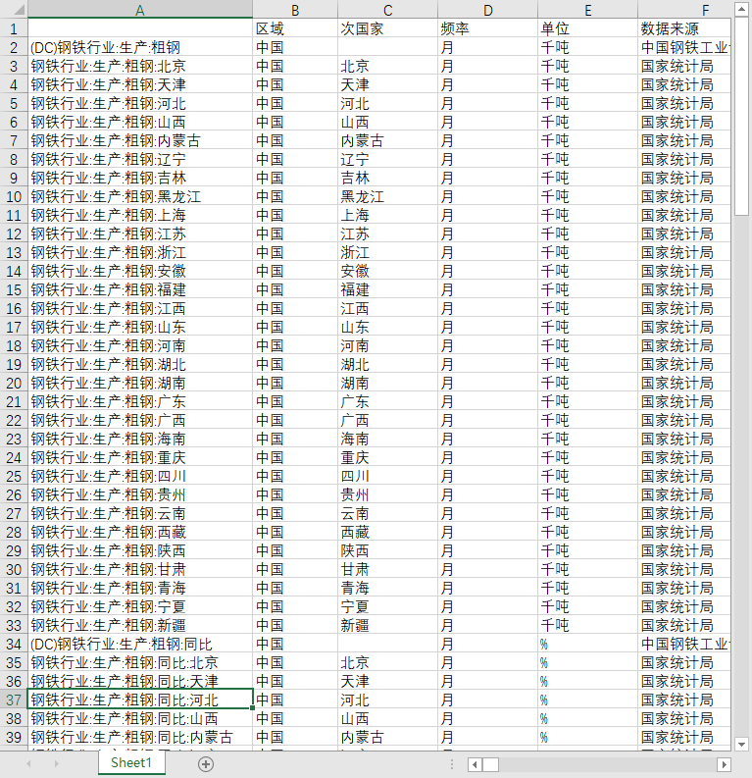Select row 1 header
This screenshot has width=752, height=778.
click(x=14, y=28)
